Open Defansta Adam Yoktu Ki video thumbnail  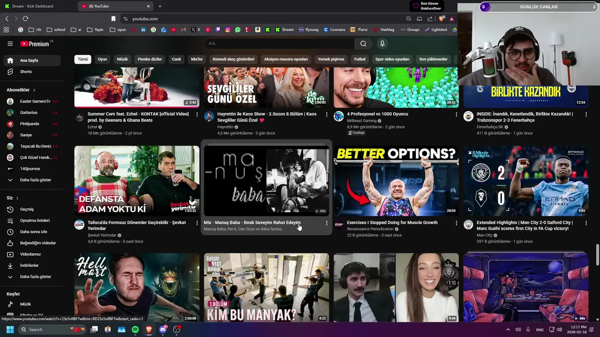click(137, 181)
